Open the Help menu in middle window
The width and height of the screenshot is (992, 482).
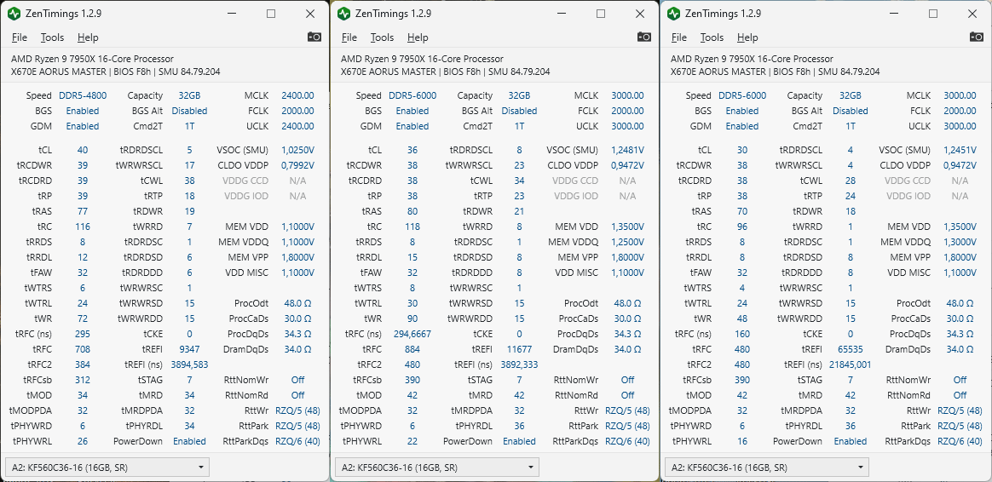pyautogui.click(x=418, y=37)
